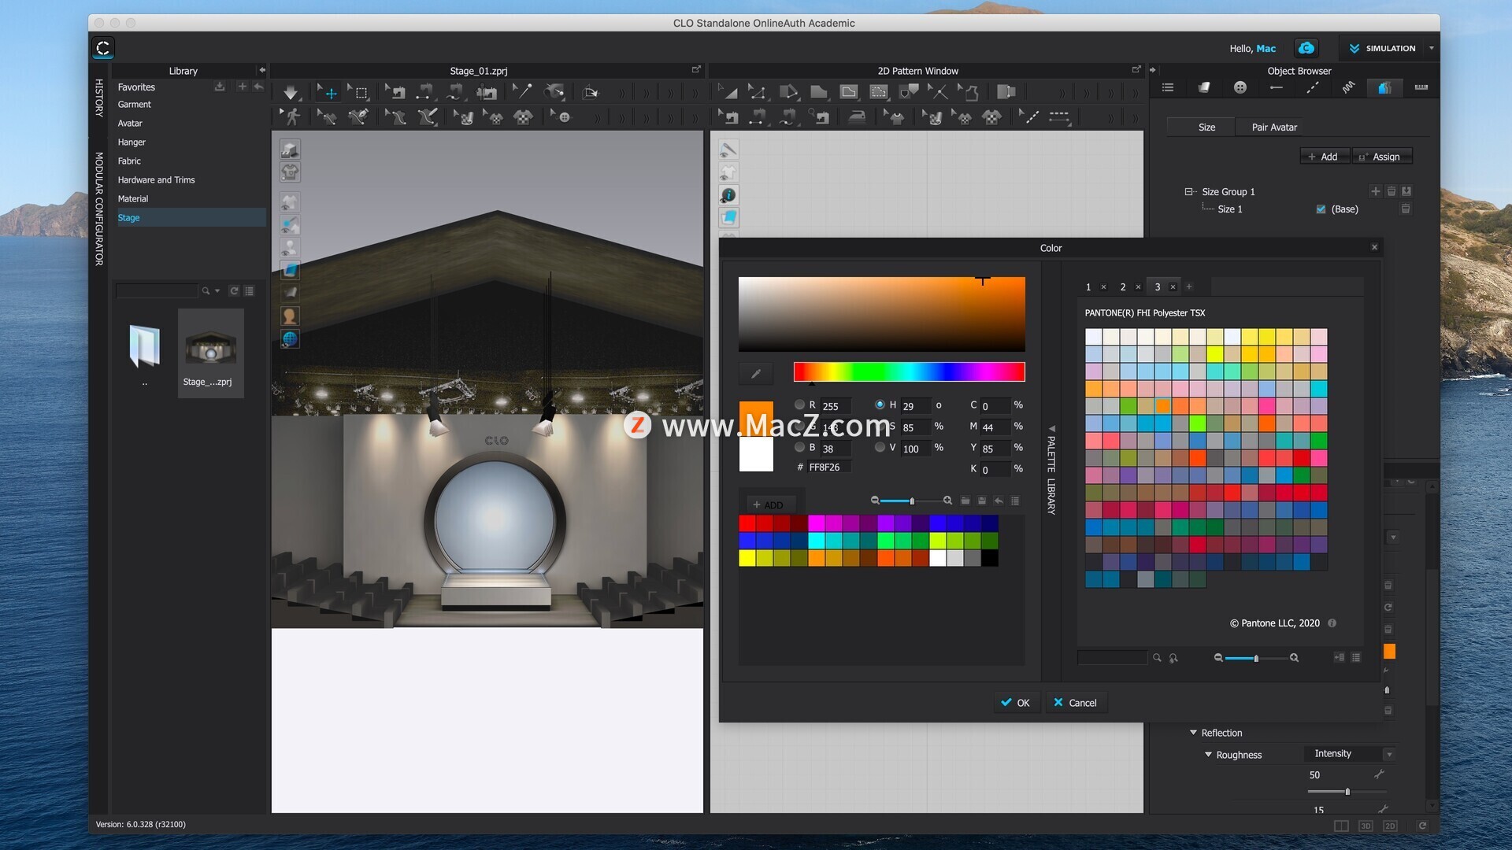Open Fabric tab icon in Object Browser
This screenshot has width=1512, height=850.
coord(1204,87)
